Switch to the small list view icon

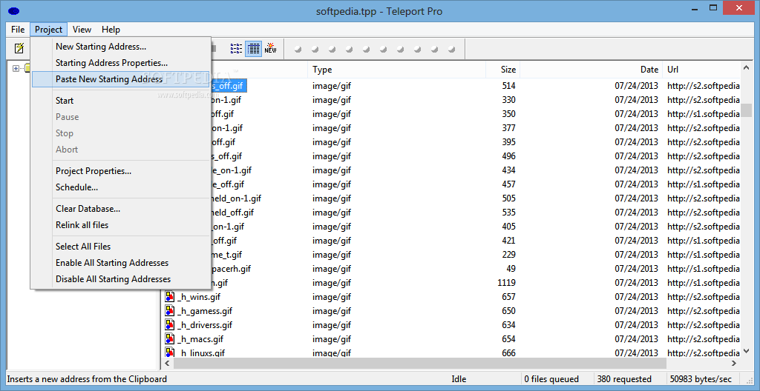tap(236, 48)
